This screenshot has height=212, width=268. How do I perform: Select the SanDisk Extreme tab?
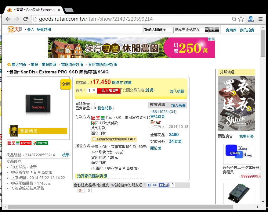coord(34,10)
